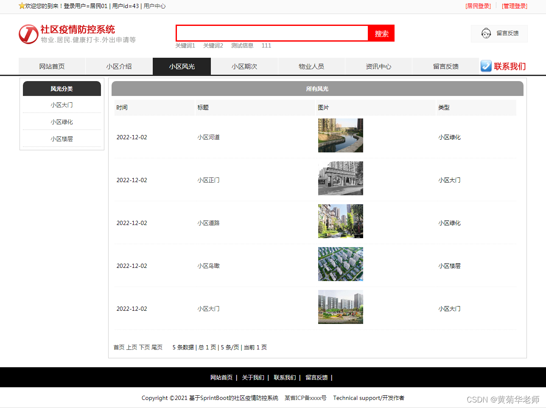Image resolution: width=546 pixels, height=408 pixels.
Task: Select the 小区风光 navigation tab
Action: tap(182, 66)
